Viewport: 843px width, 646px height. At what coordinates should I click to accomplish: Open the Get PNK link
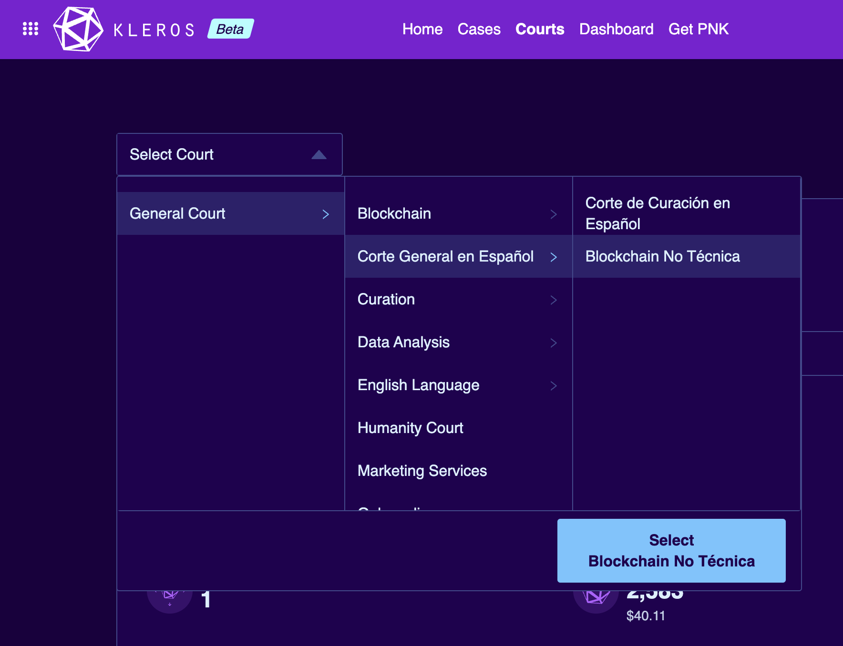[x=698, y=29]
